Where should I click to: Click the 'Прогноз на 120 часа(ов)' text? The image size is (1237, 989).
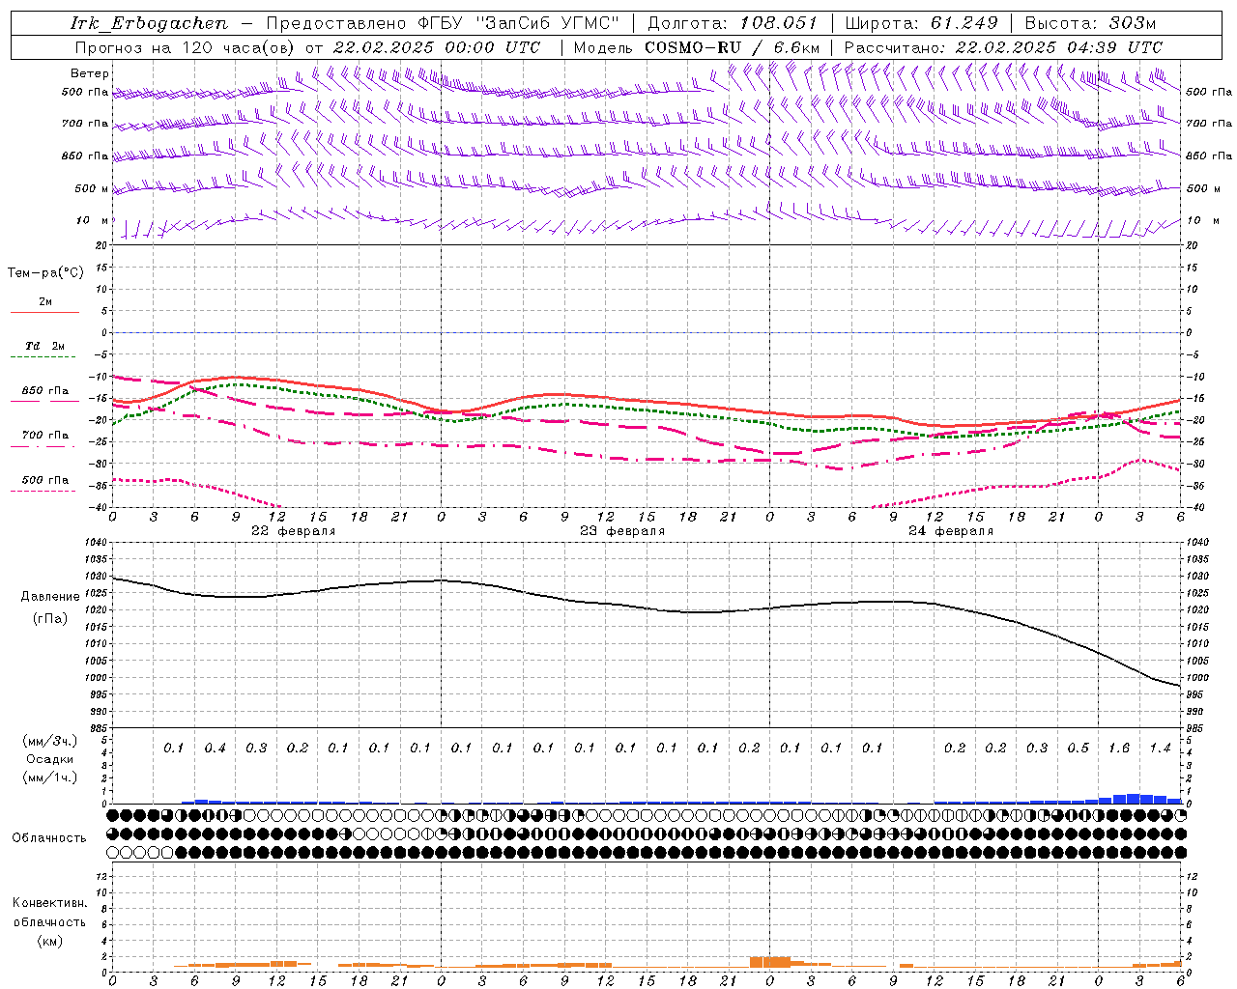187,47
